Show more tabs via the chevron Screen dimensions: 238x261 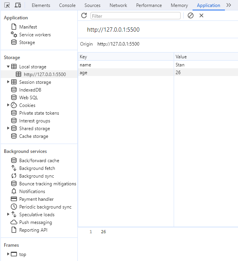coord(229,5)
